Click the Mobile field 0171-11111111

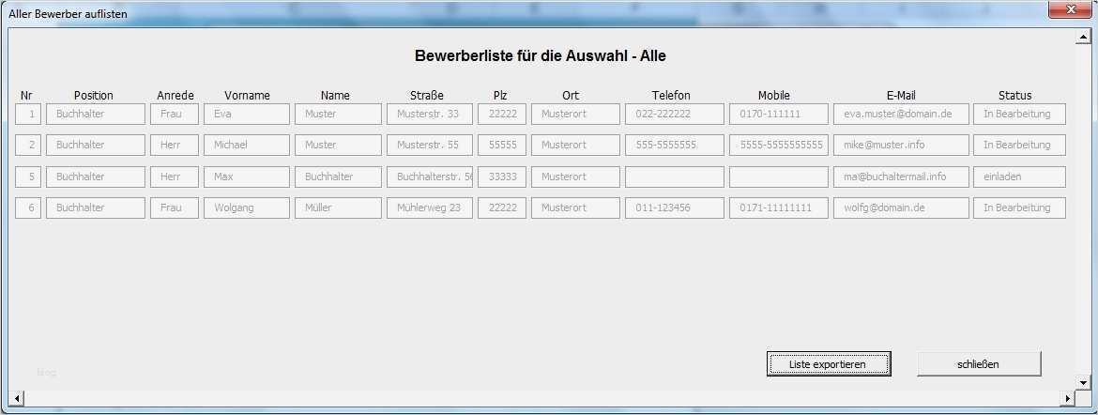tap(779, 207)
